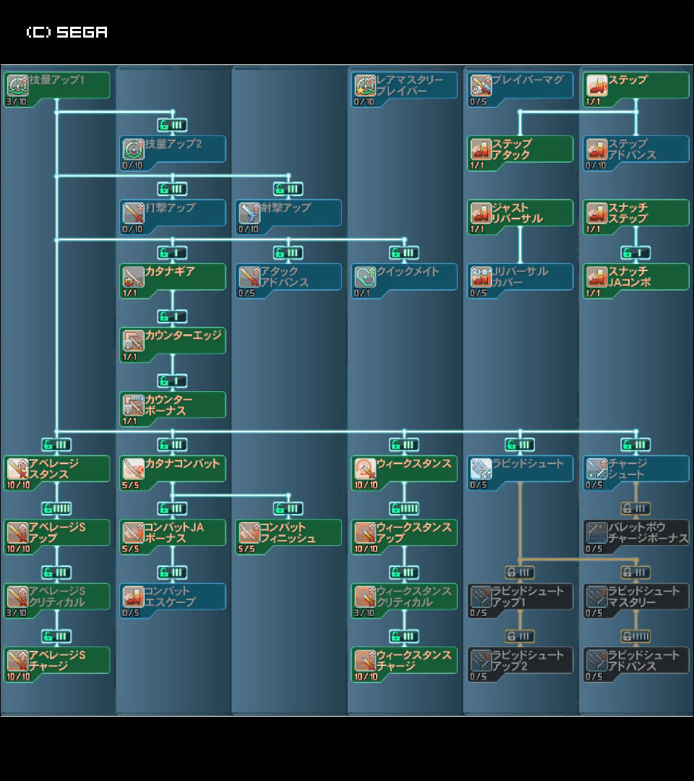Click the unlock indicator above 技量アップ2
The width and height of the screenshot is (694, 781).
pos(172,124)
